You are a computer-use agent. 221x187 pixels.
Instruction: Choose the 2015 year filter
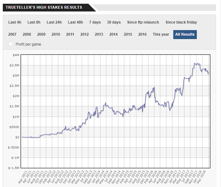coord(128,34)
